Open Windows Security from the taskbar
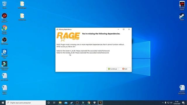This screenshot has height=105, width=187. (94, 103)
